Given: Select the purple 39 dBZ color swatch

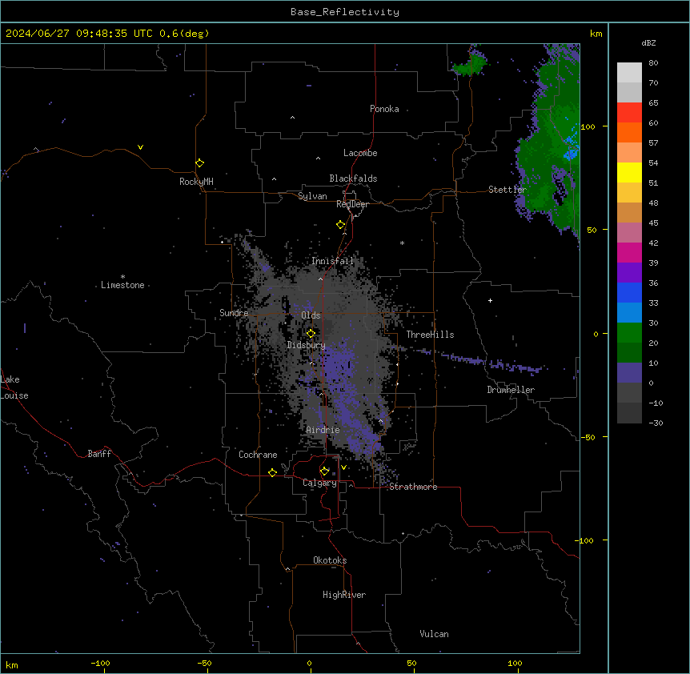Looking at the screenshot, I should (x=629, y=272).
